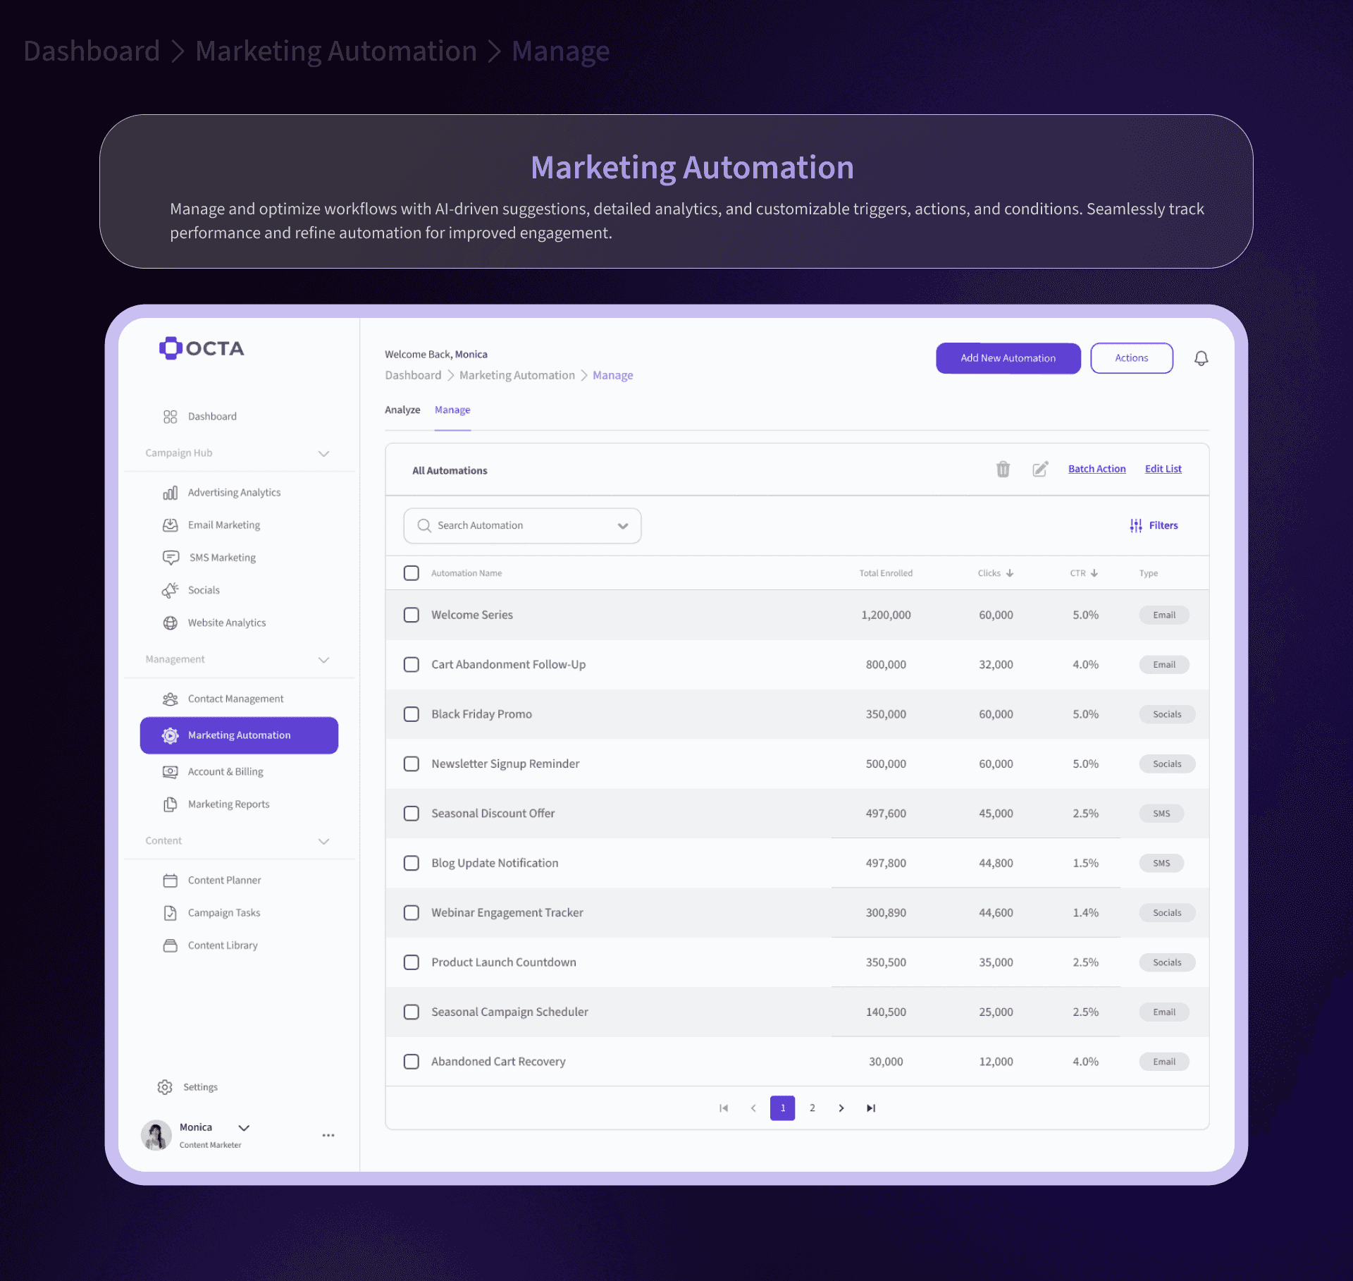Open the Filters sliders icon

[x=1136, y=525]
